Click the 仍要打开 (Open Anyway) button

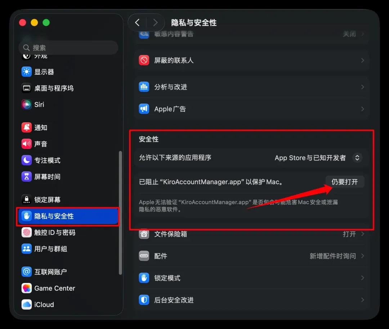coord(345,182)
